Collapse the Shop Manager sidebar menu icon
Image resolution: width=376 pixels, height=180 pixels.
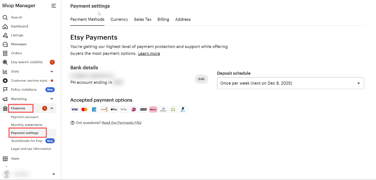click(54, 6)
